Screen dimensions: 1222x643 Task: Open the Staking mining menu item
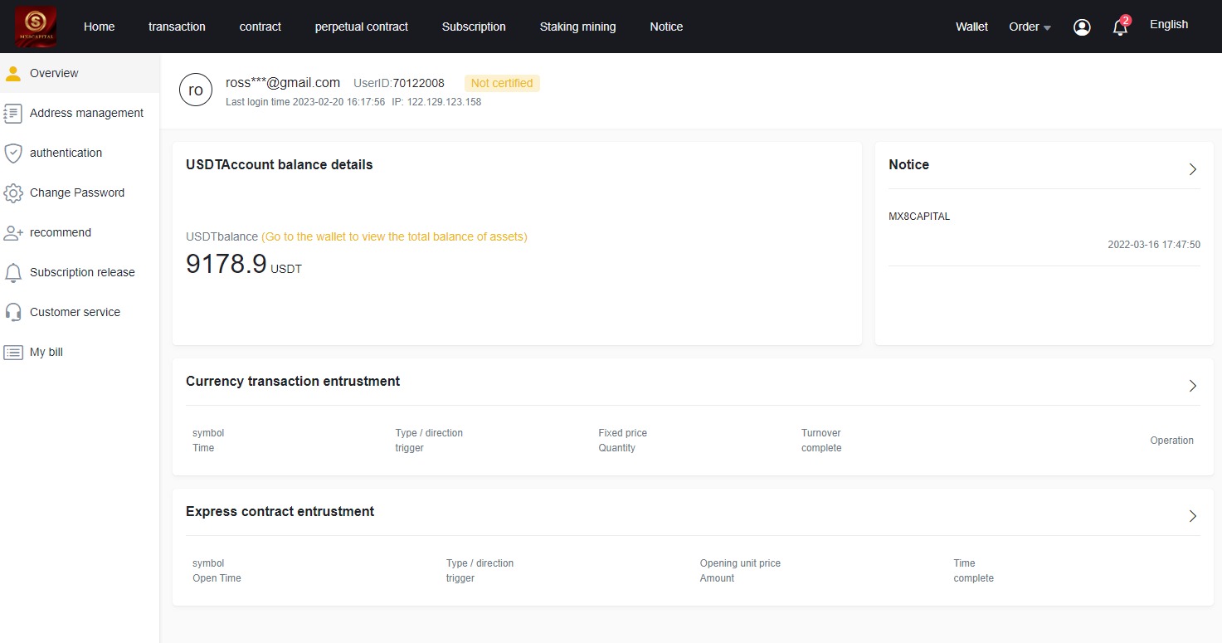point(577,27)
